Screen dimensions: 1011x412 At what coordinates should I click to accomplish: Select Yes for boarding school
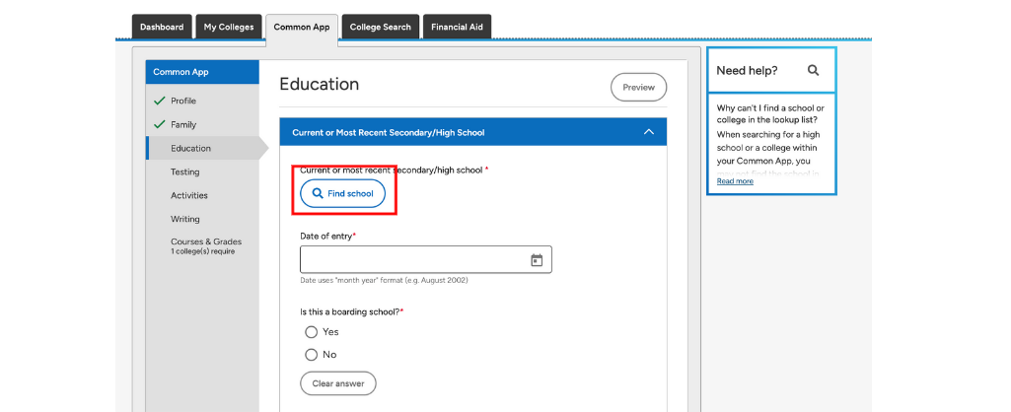point(312,332)
